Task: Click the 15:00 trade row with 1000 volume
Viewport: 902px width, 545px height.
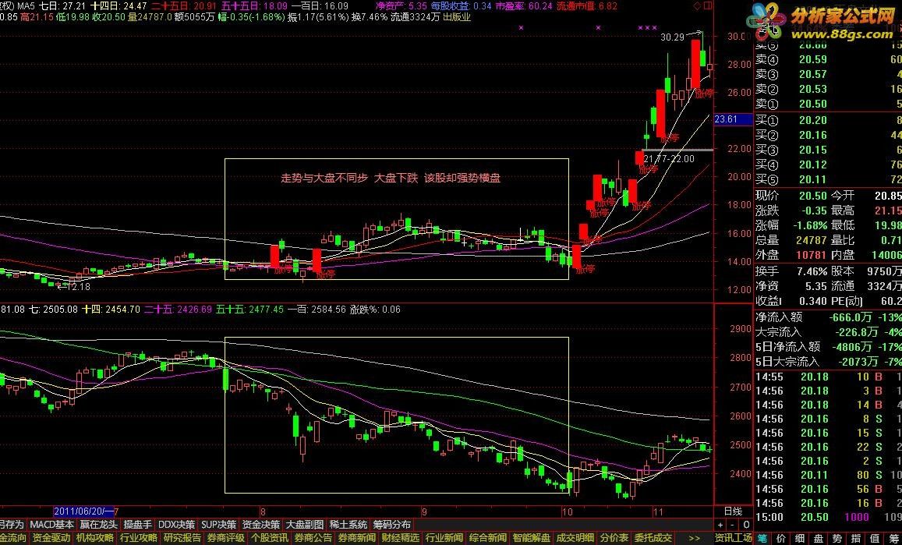Action: coord(828,518)
